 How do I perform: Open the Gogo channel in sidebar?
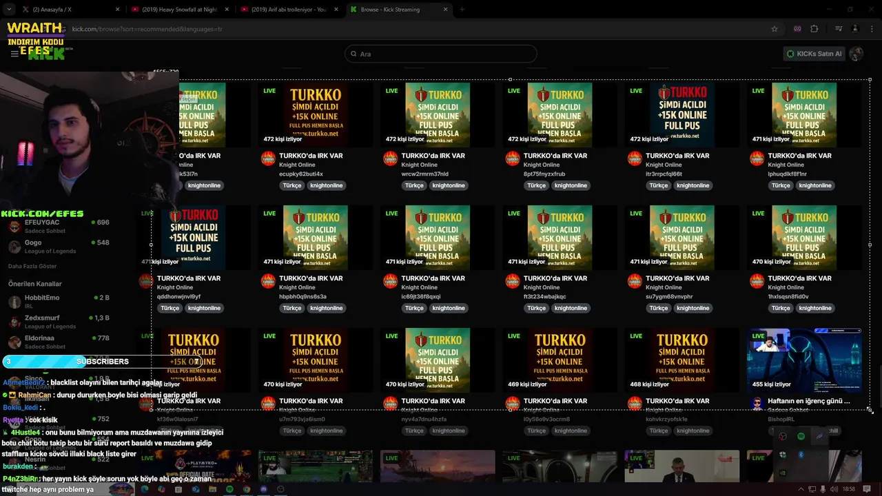click(58, 247)
